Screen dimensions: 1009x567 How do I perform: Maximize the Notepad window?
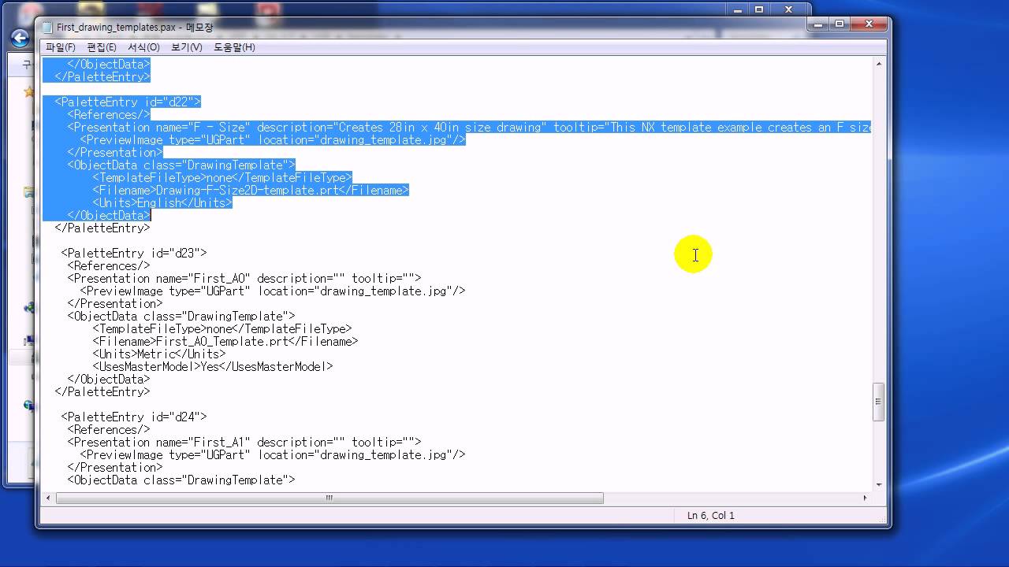point(840,24)
